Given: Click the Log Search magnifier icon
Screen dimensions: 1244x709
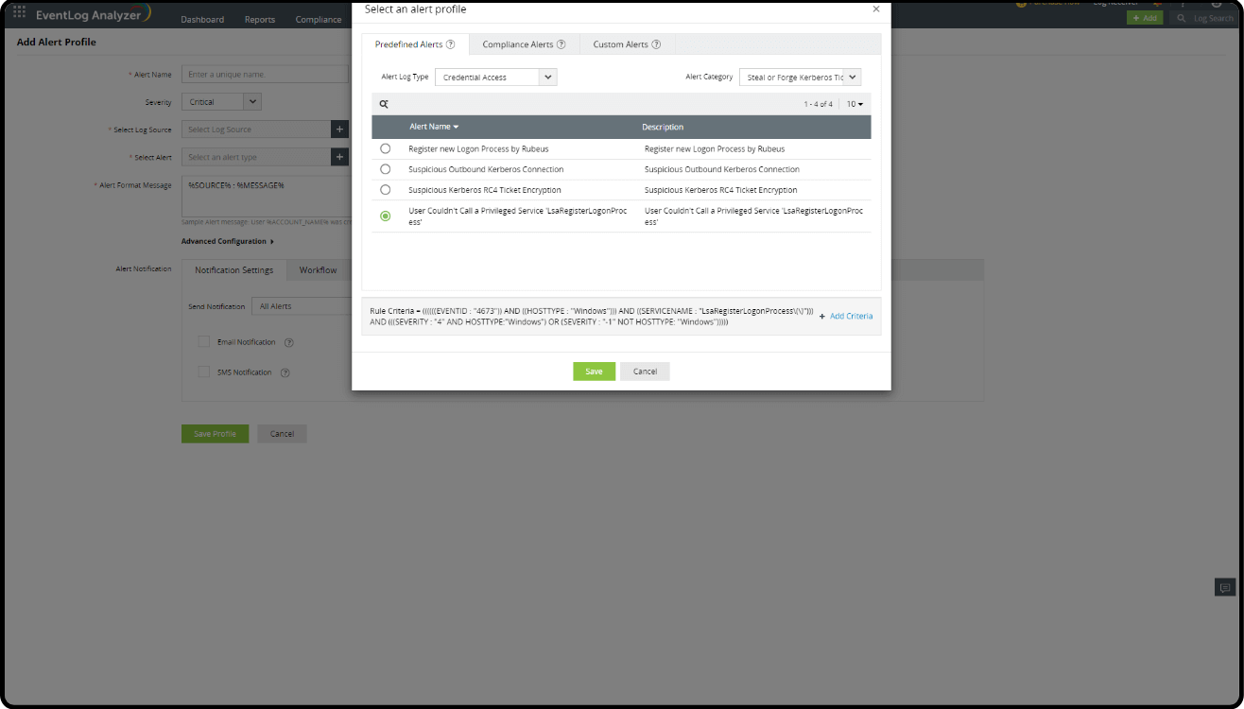Looking at the screenshot, I should pos(1181,18).
